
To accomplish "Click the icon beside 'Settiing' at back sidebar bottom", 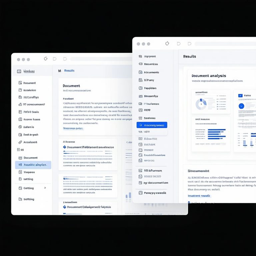I will pyautogui.click(x=20, y=199).
